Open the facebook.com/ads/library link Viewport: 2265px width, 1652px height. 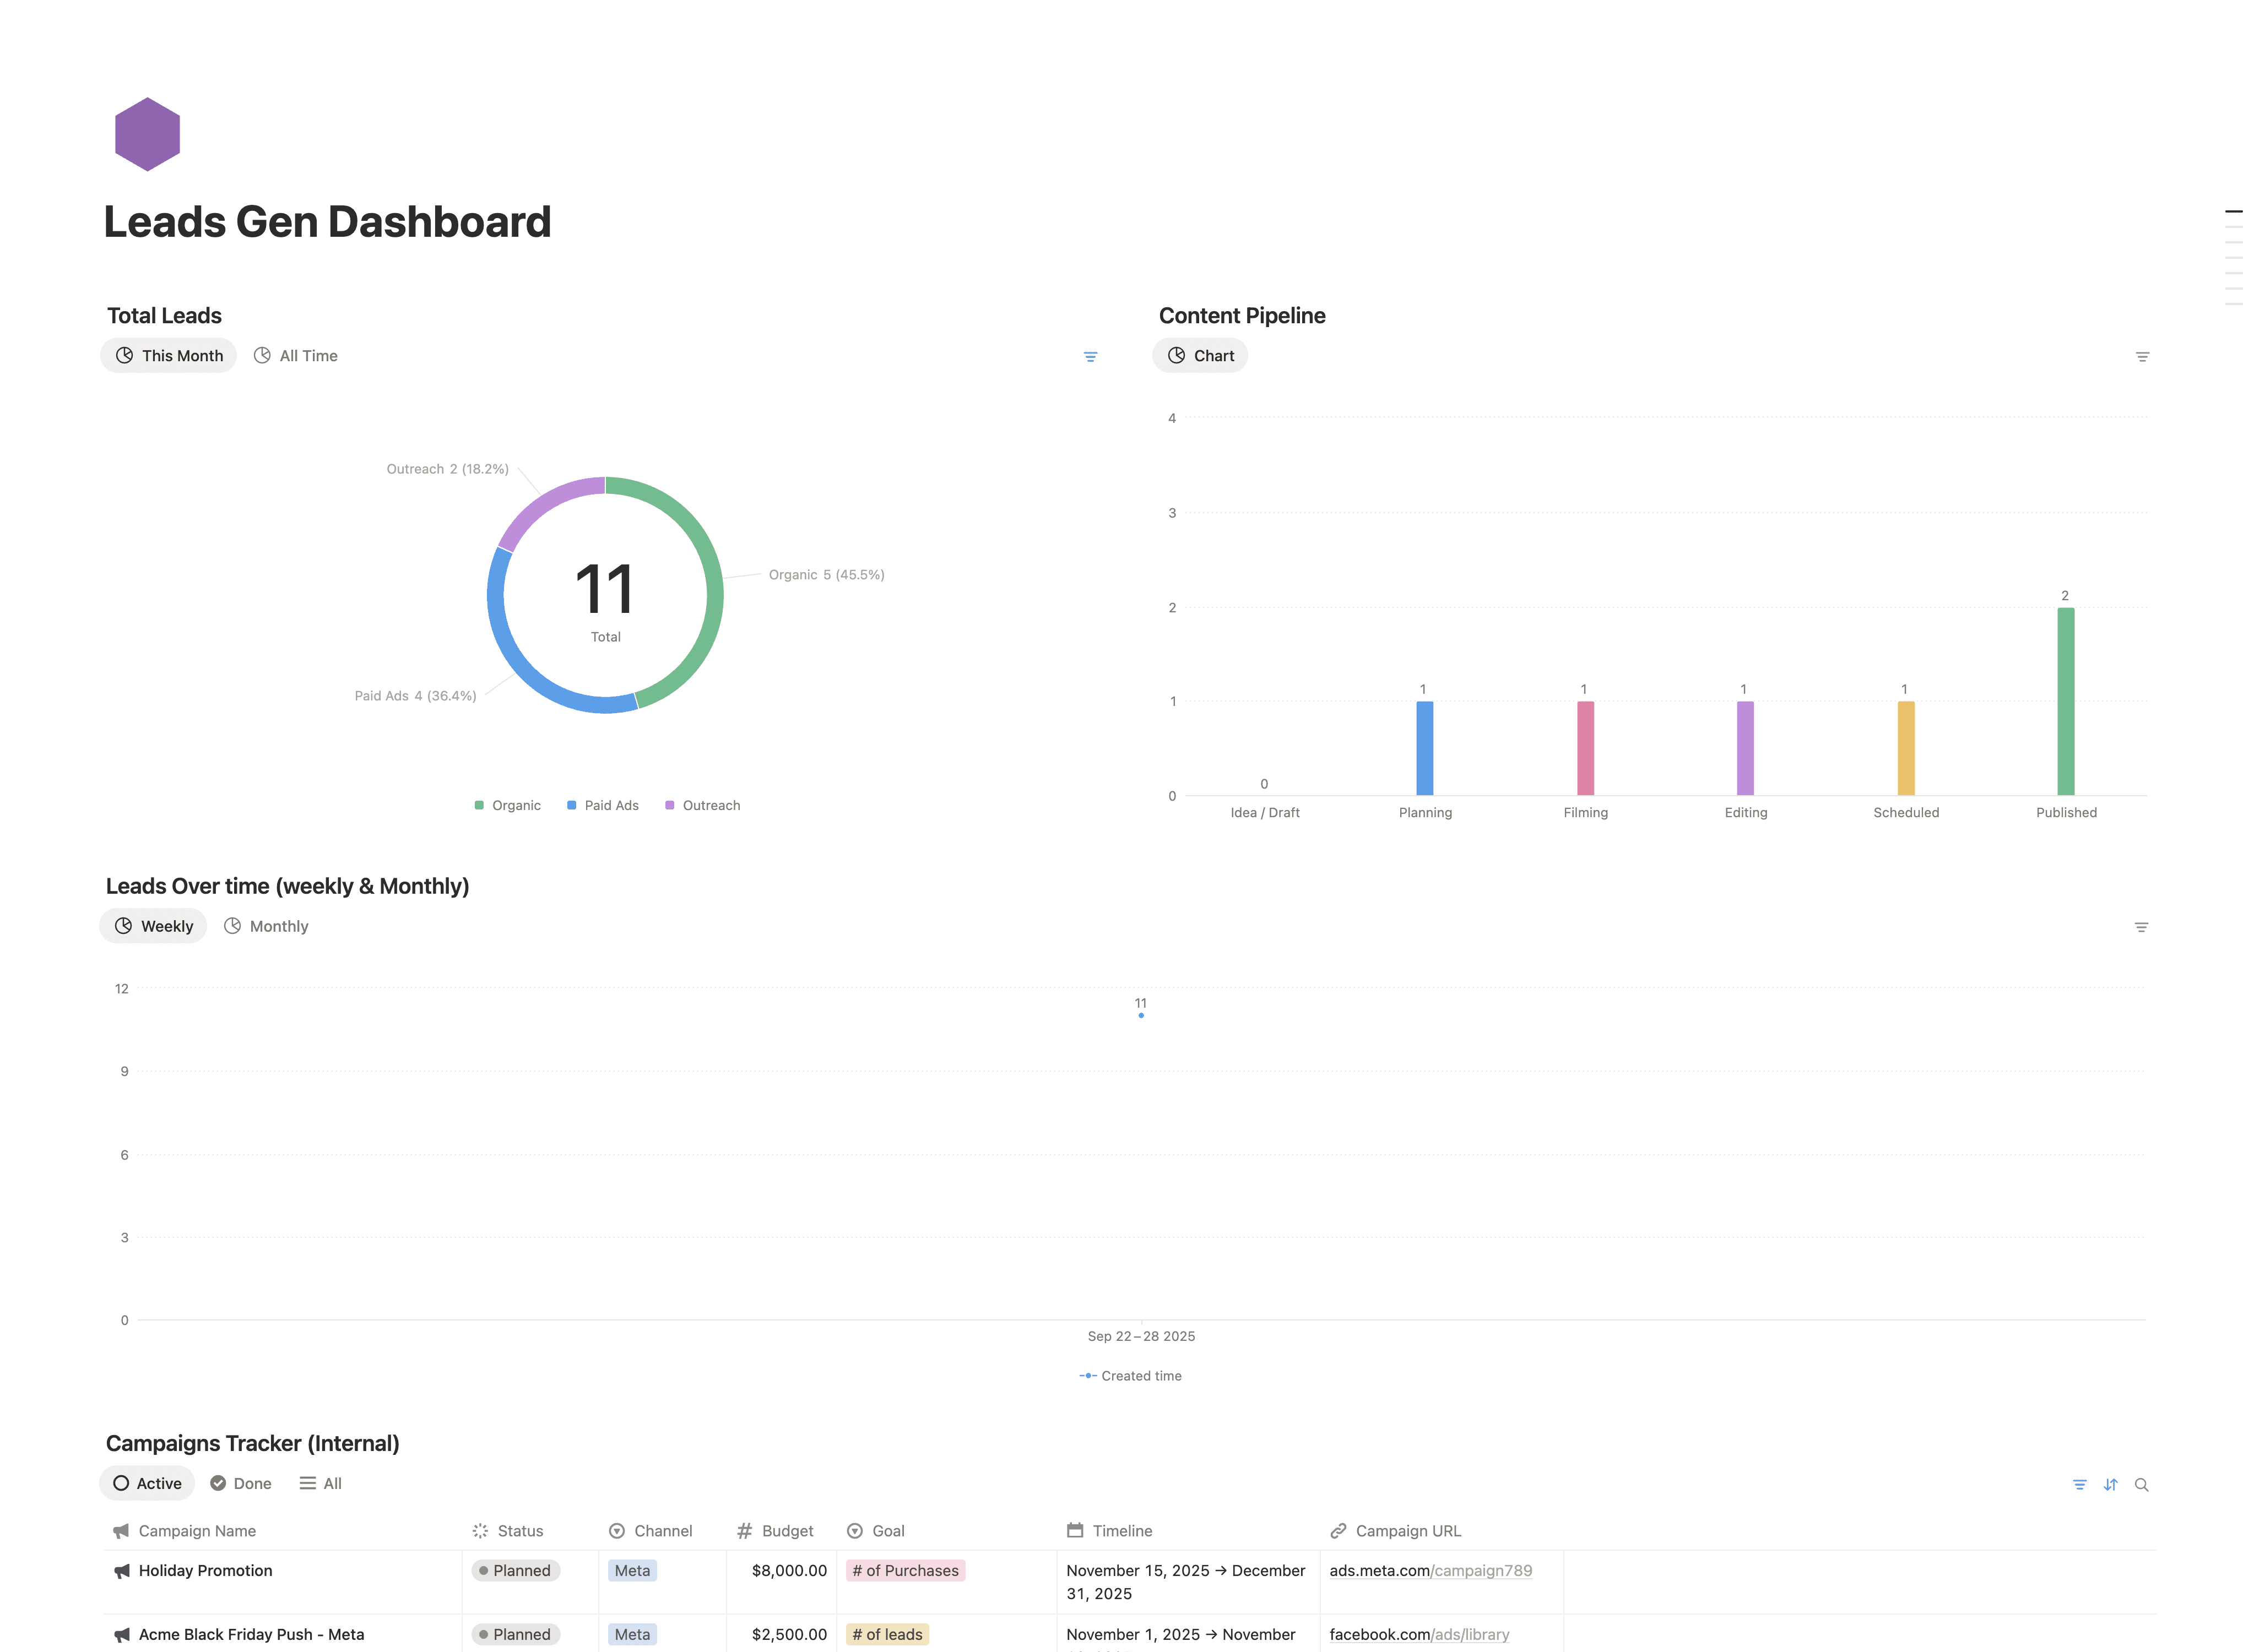click(1419, 1635)
